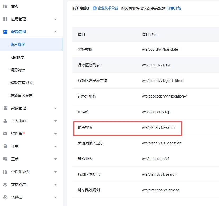219x207 pixels.
Task: Open 超额告警记录 in sidebar
Action: pyautogui.click(x=21, y=83)
